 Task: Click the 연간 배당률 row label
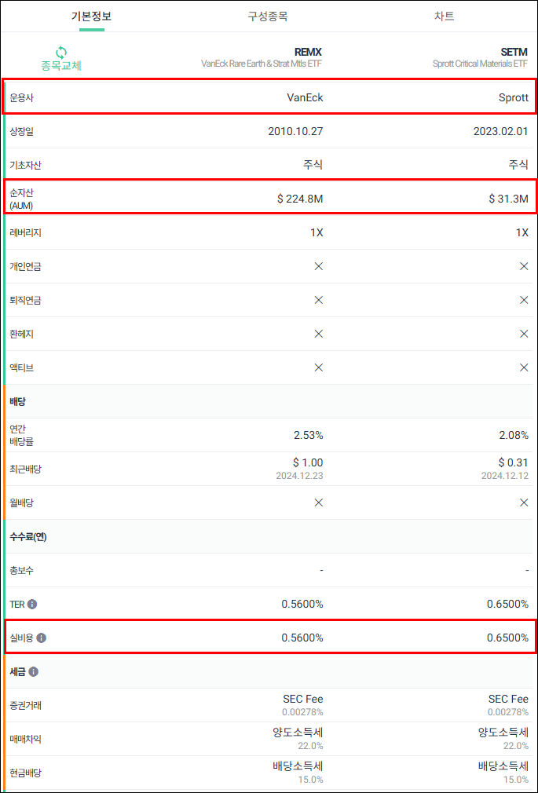coord(22,435)
